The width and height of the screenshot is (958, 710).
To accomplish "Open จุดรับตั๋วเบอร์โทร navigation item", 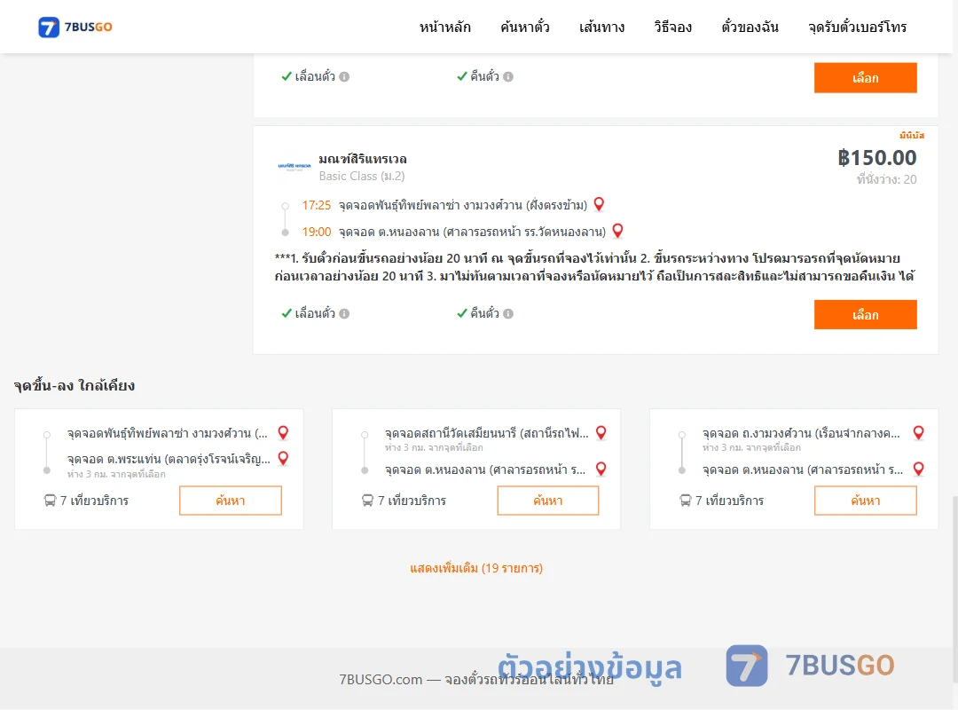I will click(x=857, y=27).
